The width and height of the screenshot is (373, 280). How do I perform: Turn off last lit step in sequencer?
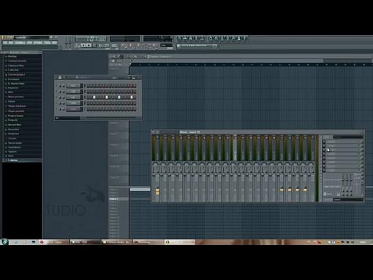pyautogui.click(x=131, y=97)
